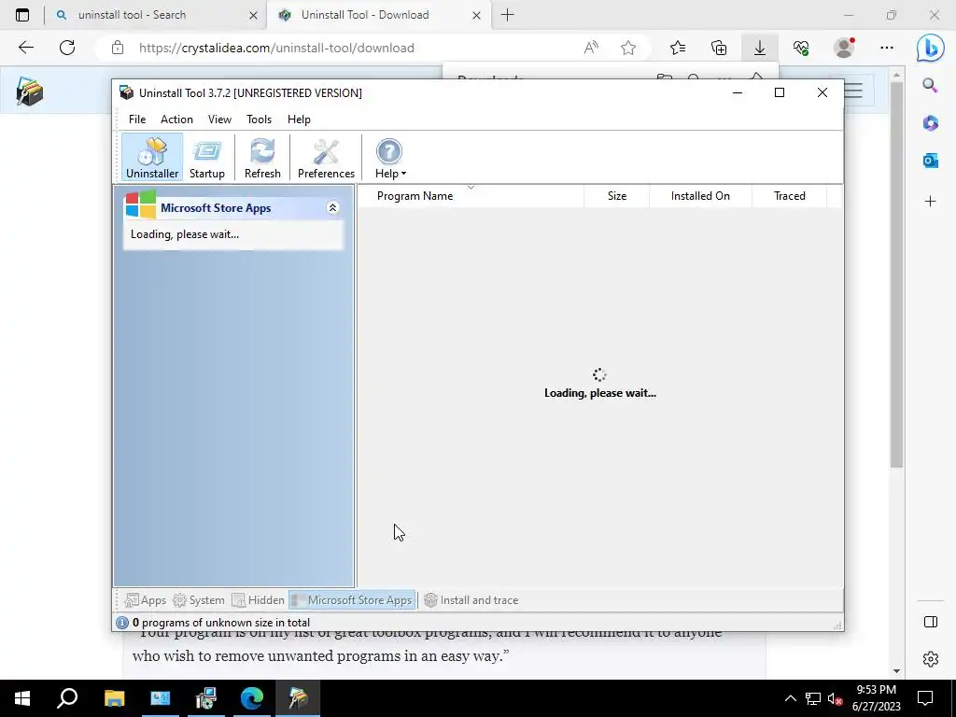Close the Uninstall Tool Download browser tab
The height and width of the screenshot is (717, 956).
point(477,16)
